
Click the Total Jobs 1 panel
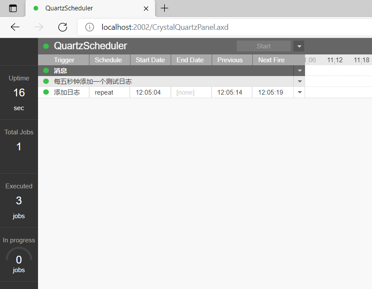[x=19, y=146]
